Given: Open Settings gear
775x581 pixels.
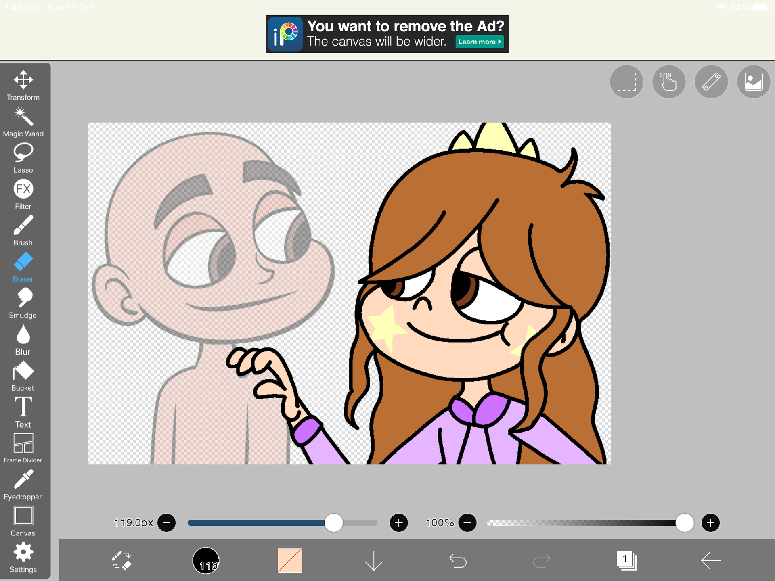Looking at the screenshot, I should 23,558.
